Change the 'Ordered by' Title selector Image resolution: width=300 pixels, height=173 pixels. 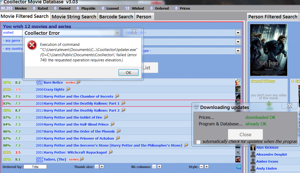35,167
